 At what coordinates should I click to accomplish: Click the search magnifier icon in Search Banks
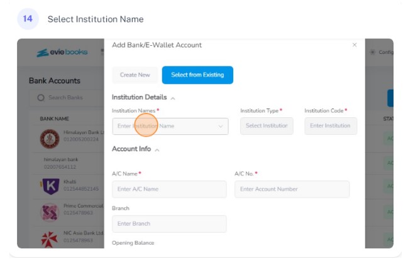[x=41, y=98]
